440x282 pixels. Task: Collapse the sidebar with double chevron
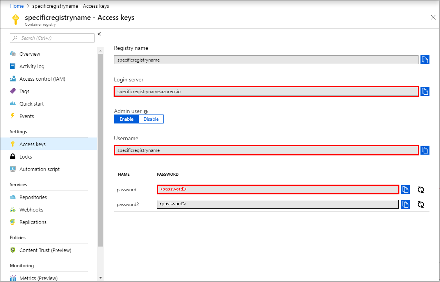coord(99,34)
